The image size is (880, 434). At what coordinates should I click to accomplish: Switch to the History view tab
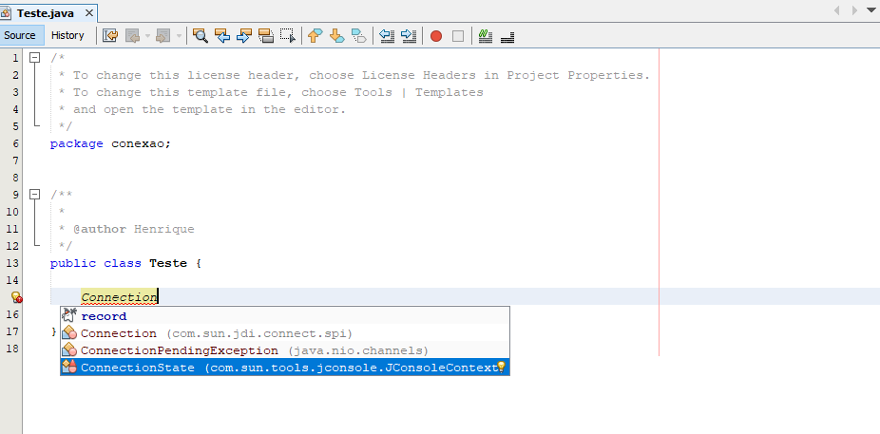[x=67, y=35]
